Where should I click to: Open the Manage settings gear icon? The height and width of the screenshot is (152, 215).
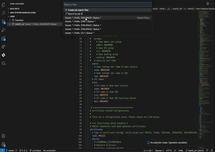[x=3, y=144]
